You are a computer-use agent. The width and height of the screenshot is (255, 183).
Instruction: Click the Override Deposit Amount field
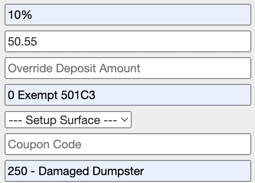tap(127, 68)
